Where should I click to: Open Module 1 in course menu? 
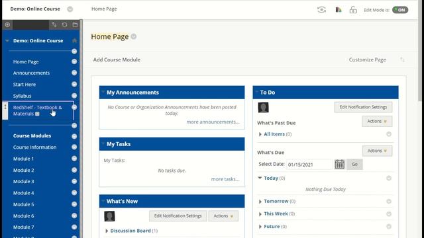click(24, 159)
